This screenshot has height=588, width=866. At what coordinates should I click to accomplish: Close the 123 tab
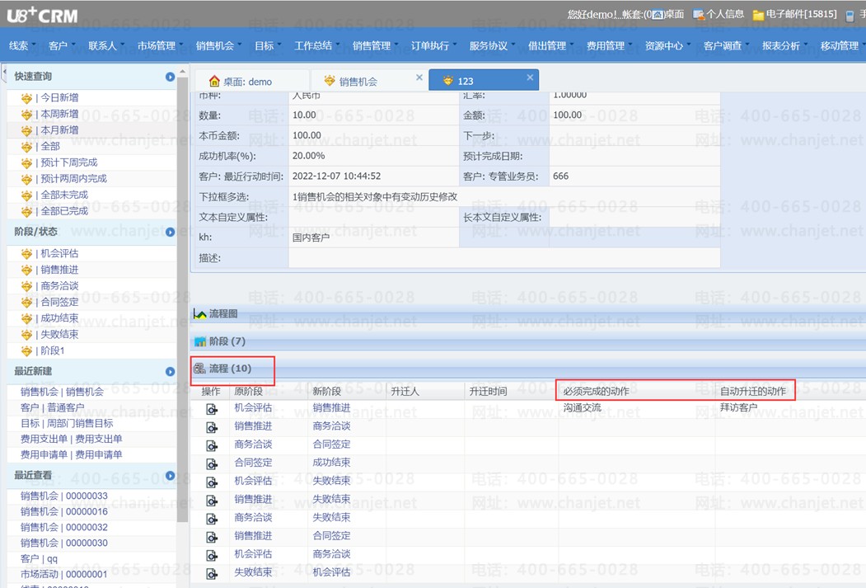[530, 78]
